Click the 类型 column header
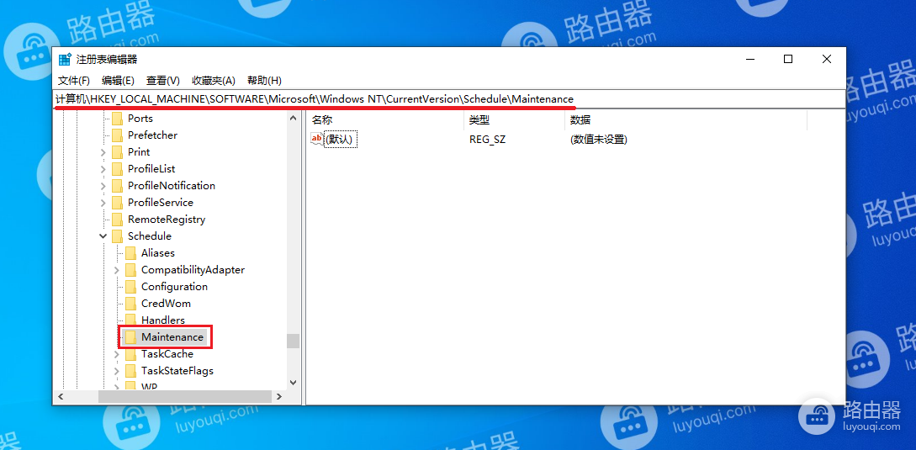The image size is (916, 450). (x=514, y=120)
